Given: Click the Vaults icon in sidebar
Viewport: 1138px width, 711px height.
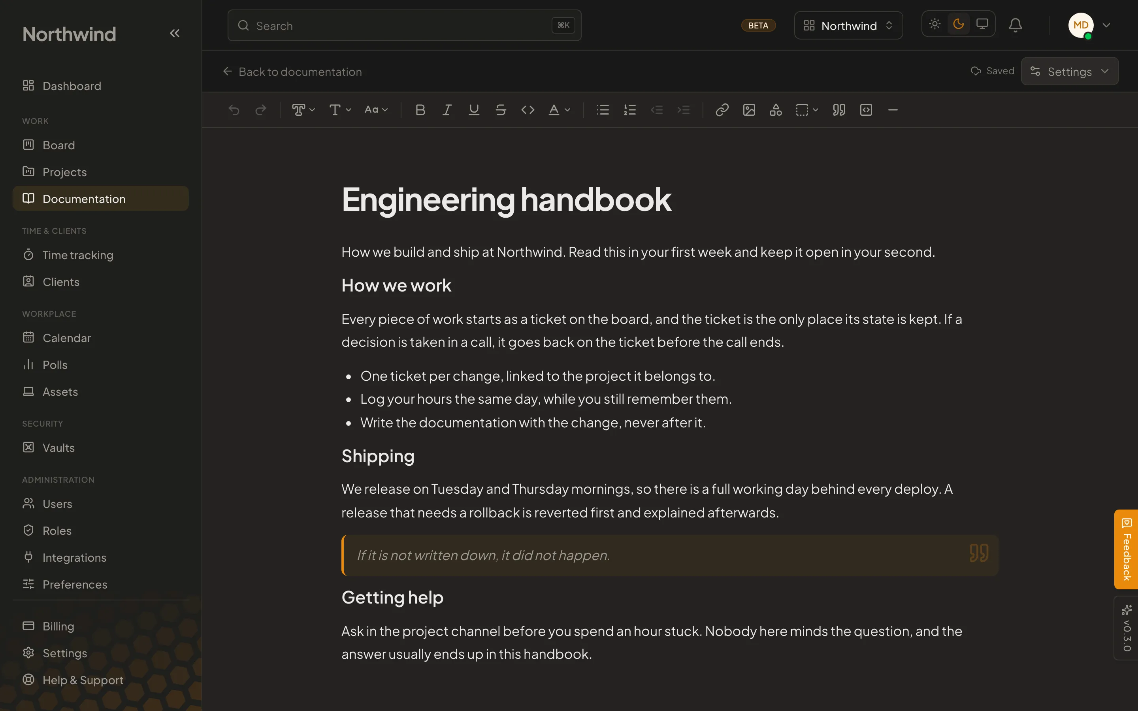Looking at the screenshot, I should [x=28, y=447].
